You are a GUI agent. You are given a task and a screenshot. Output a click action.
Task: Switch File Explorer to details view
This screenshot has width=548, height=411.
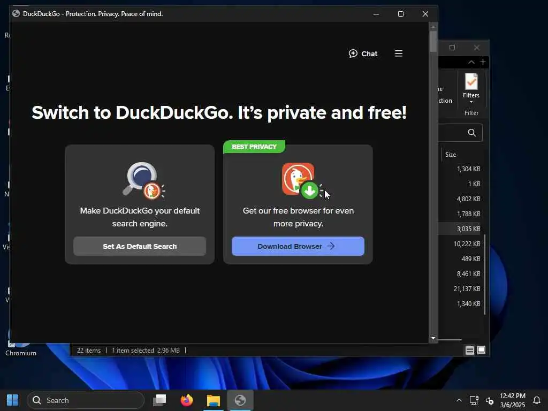470,350
